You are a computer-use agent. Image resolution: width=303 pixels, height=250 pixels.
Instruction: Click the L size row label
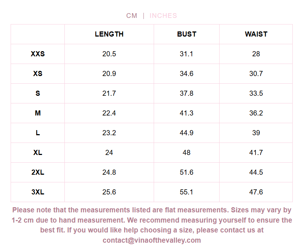click(38, 133)
